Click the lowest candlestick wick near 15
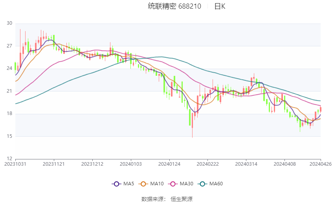The width and height of the screenshot is (334, 203). coord(193,132)
